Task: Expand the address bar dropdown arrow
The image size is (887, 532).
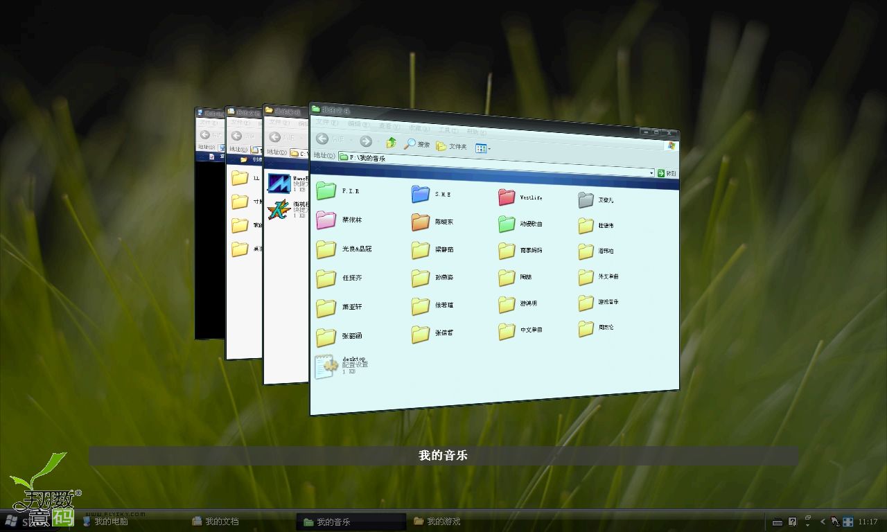Action: 651,172
